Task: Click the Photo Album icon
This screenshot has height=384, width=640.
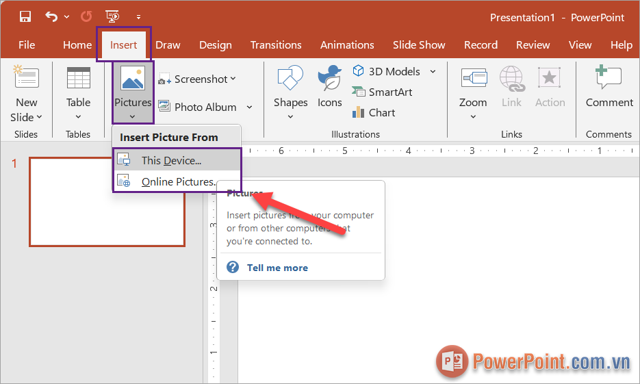Action: click(x=164, y=107)
